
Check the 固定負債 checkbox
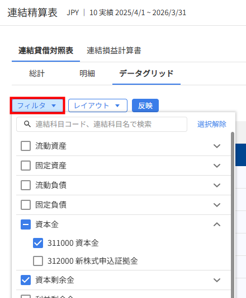(x=26, y=205)
